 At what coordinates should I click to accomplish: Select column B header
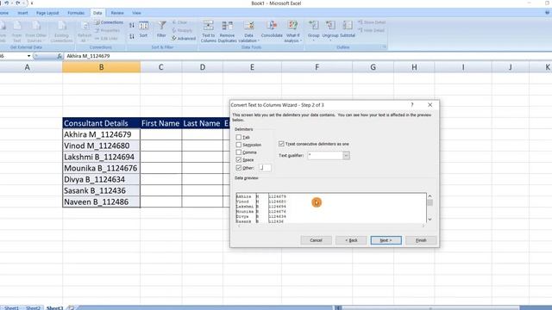[x=102, y=67]
